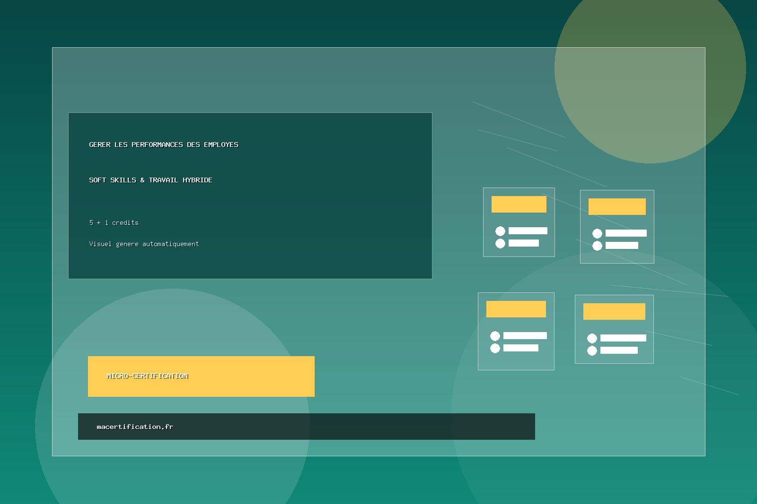Screen dimensions: 757x504
Task: Click the first white bar in top-left card
Action: point(528,231)
